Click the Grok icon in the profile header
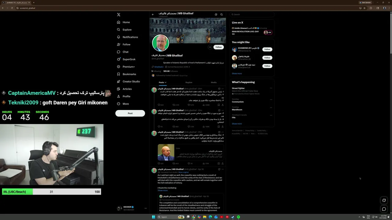This screenshot has height=220, width=392. [x=216, y=14]
